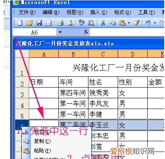Click the cell with name 李凤友
This screenshot has width=165, height=159.
(103, 104)
